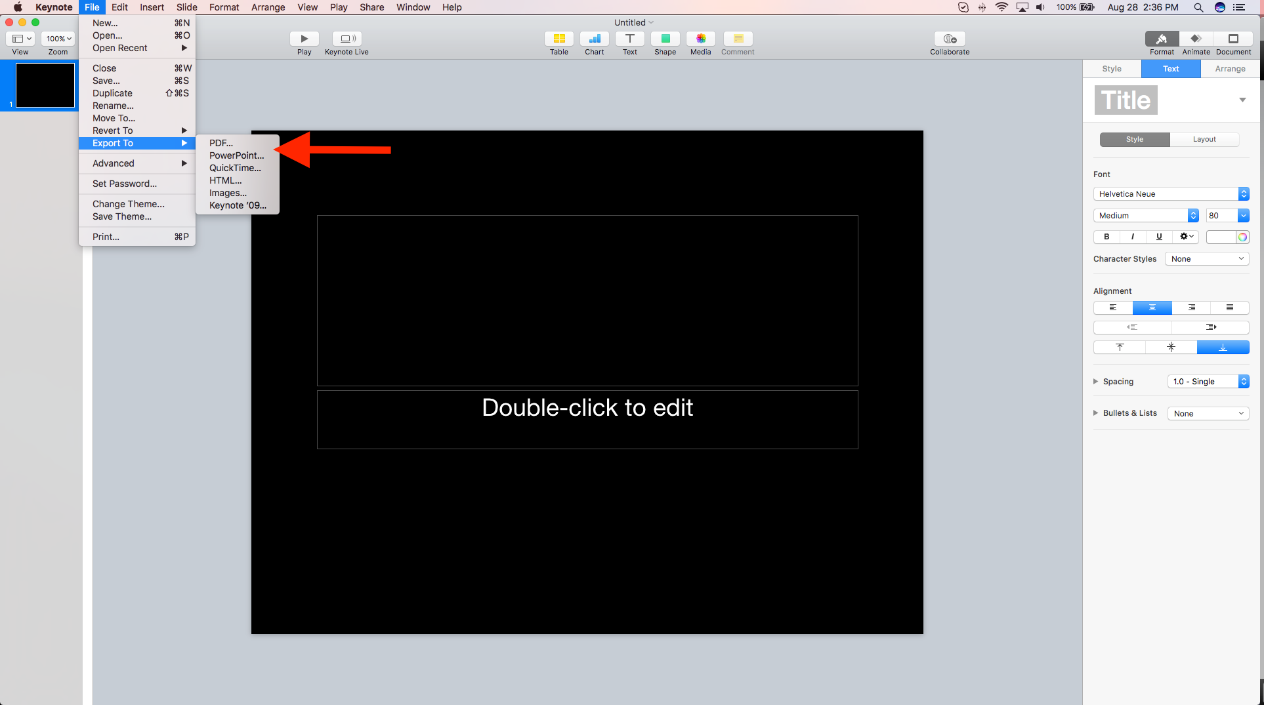Open the Helvetica Neue font dropdown

click(x=1171, y=194)
